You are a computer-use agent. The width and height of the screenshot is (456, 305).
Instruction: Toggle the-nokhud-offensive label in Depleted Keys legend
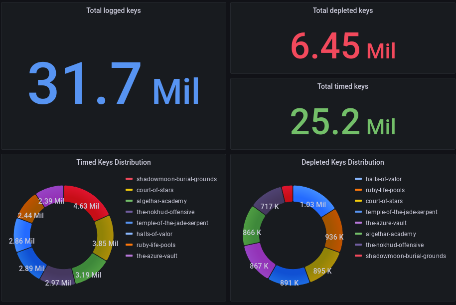tap(395, 245)
